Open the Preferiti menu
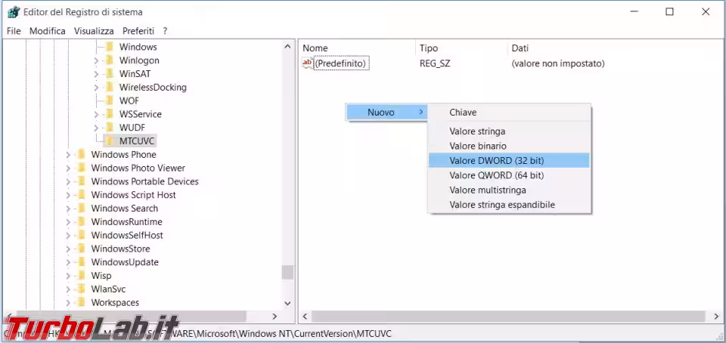The width and height of the screenshot is (726, 343). (138, 31)
